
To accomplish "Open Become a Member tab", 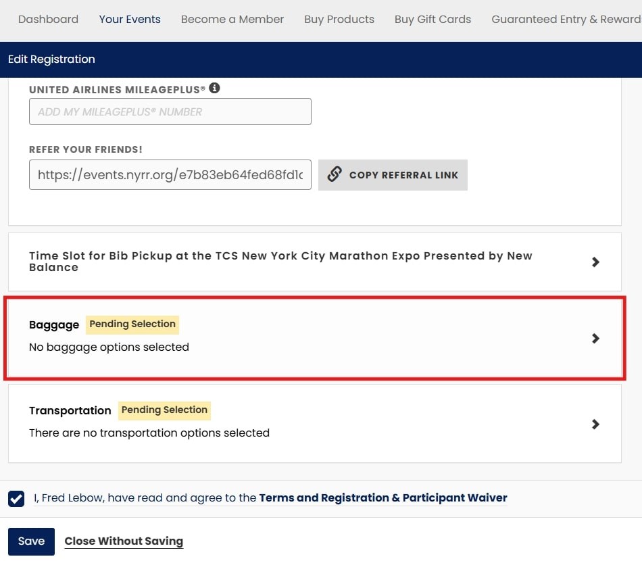I will point(232,19).
